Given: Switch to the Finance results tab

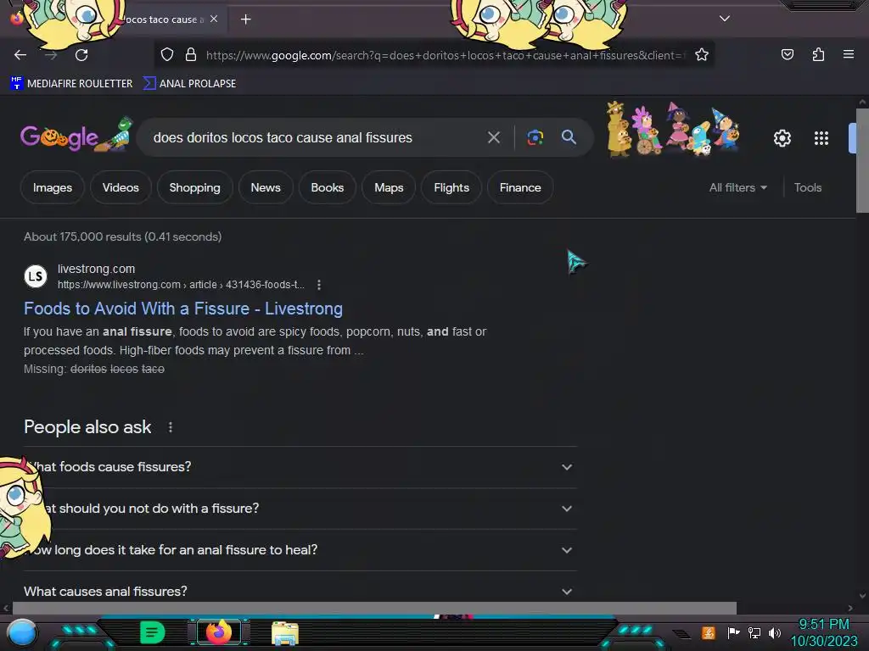Looking at the screenshot, I should (x=520, y=187).
